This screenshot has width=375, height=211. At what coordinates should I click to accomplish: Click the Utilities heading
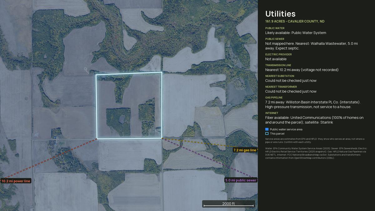[280, 14]
